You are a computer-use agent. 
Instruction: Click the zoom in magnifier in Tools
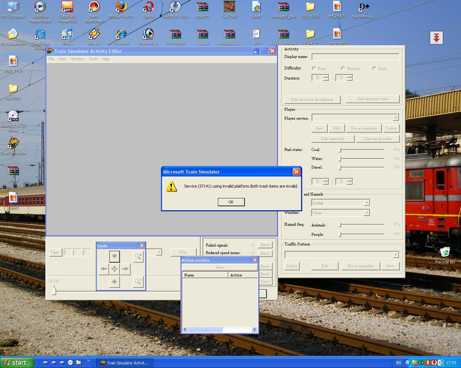pyautogui.click(x=138, y=256)
